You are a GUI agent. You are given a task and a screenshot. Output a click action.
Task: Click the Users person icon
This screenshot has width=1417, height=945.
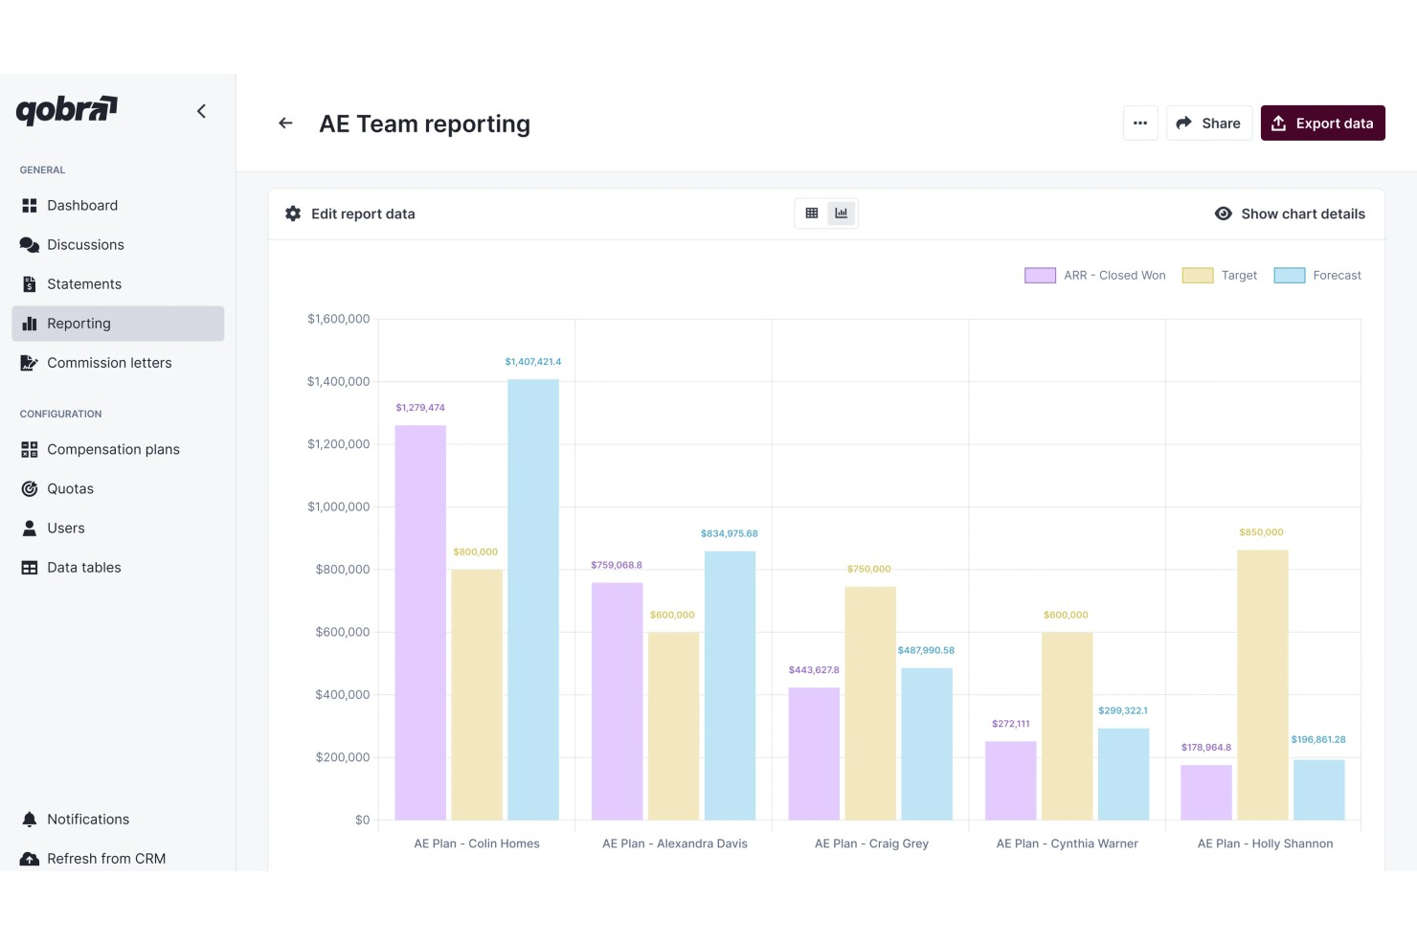tap(30, 529)
